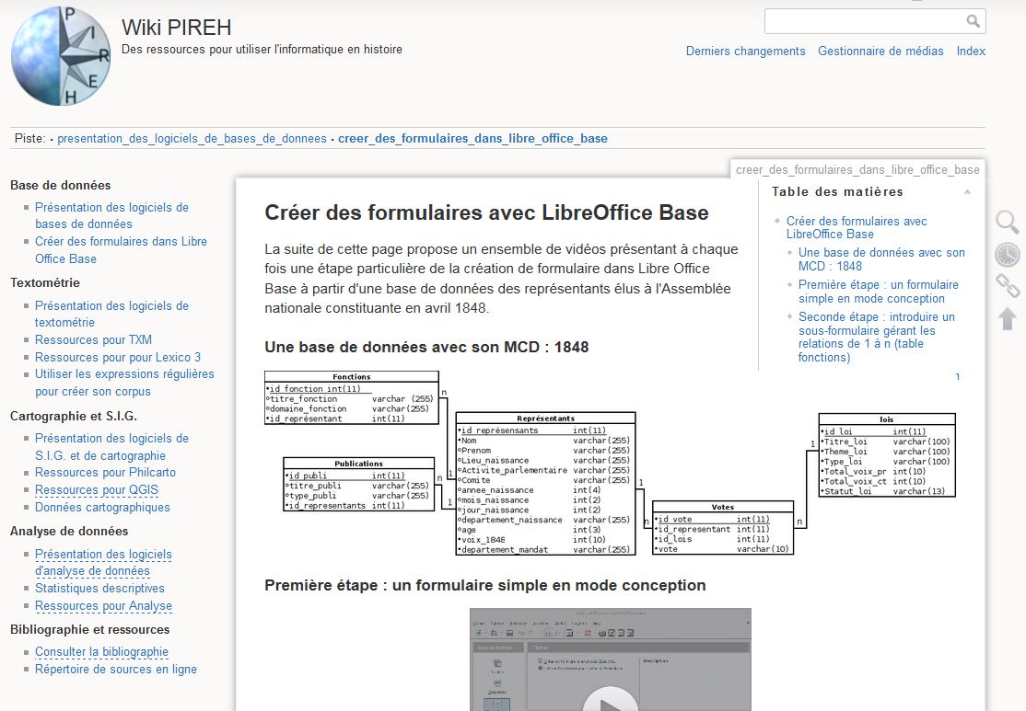The height and width of the screenshot is (711, 1026).
Task: Open Présentation des logiciels de textométrie
Action: [x=111, y=314]
